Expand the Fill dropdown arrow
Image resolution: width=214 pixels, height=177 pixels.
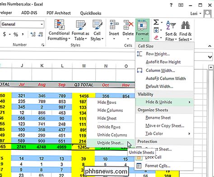(x=161, y=30)
